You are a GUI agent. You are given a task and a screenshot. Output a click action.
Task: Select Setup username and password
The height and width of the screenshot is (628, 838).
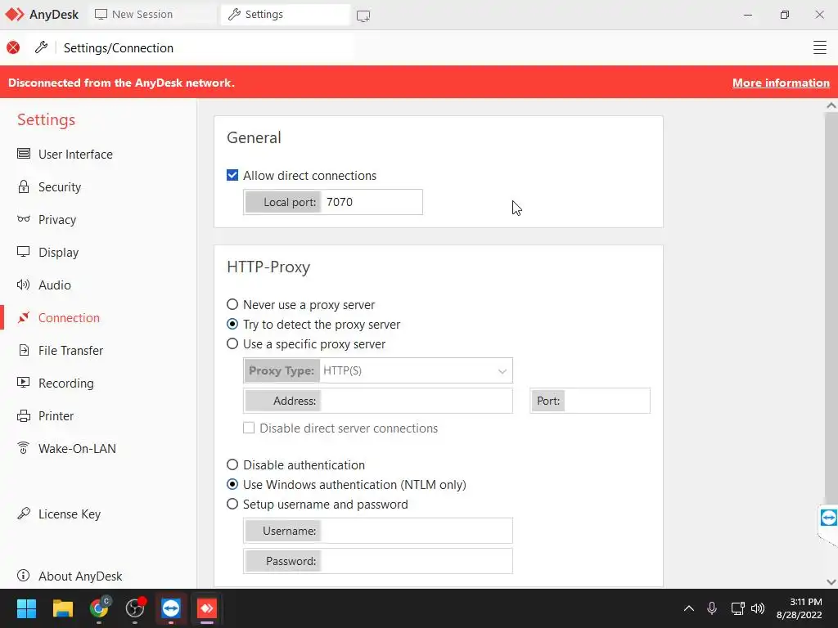click(232, 504)
